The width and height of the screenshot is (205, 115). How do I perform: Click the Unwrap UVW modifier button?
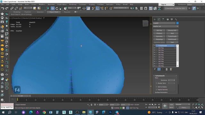pos(172,30)
